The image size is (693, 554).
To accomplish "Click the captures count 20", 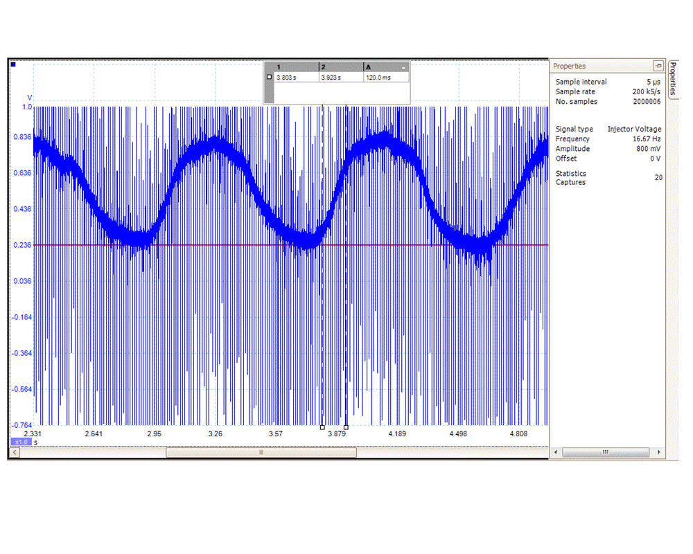I will coord(658,177).
